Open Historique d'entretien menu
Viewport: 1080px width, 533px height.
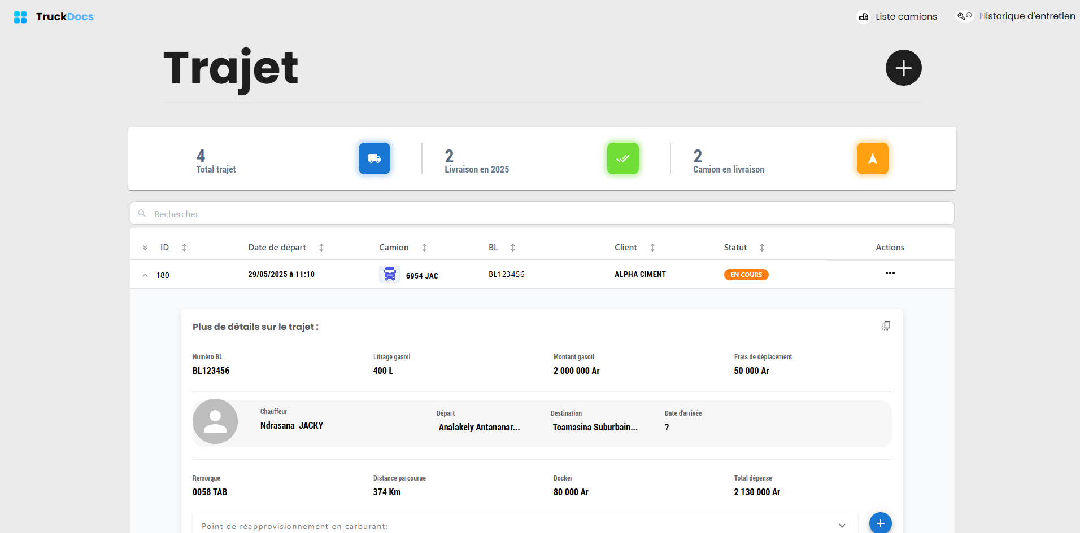[1015, 16]
